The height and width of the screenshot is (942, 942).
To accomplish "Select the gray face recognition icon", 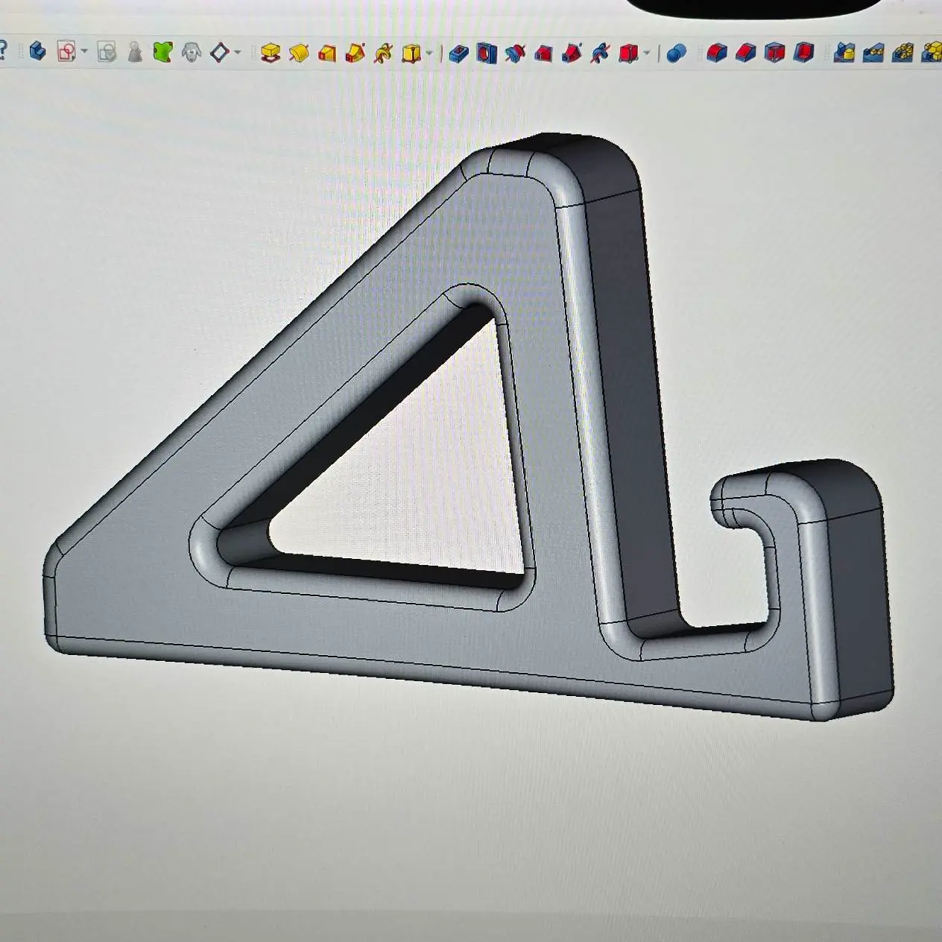I will 190,53.
